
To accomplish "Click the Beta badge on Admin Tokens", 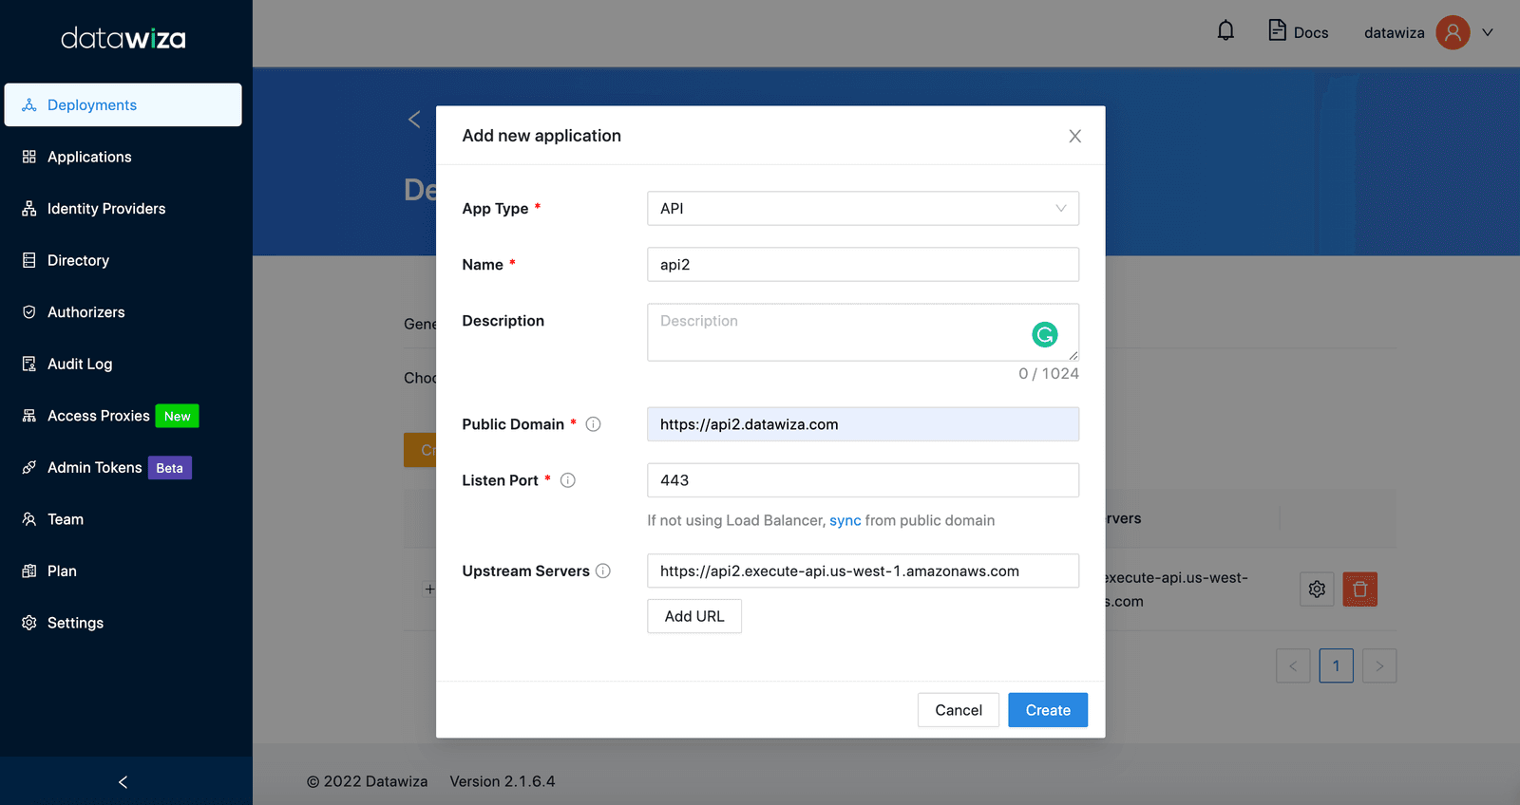I will [x=170, y=468].
